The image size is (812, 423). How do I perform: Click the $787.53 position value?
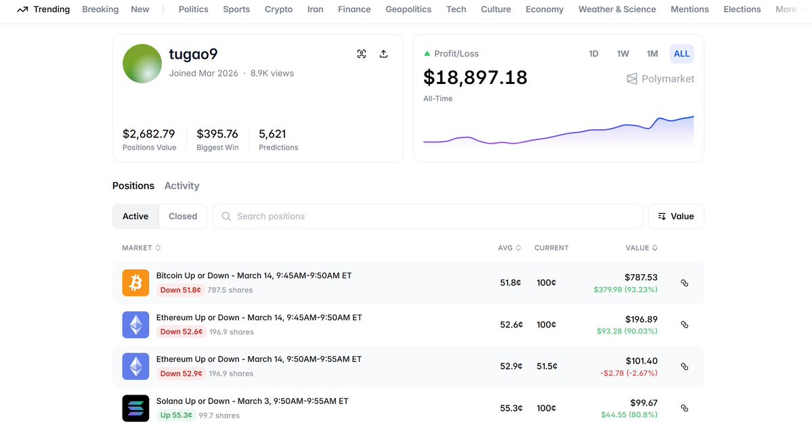click(x=641, y=277)
